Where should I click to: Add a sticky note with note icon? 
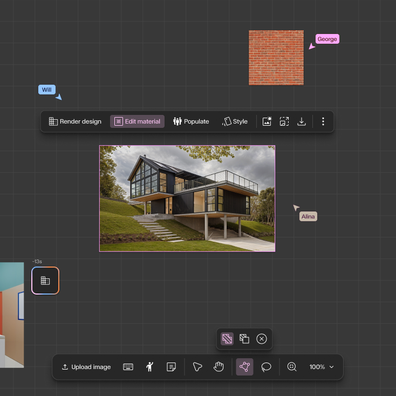171,367
